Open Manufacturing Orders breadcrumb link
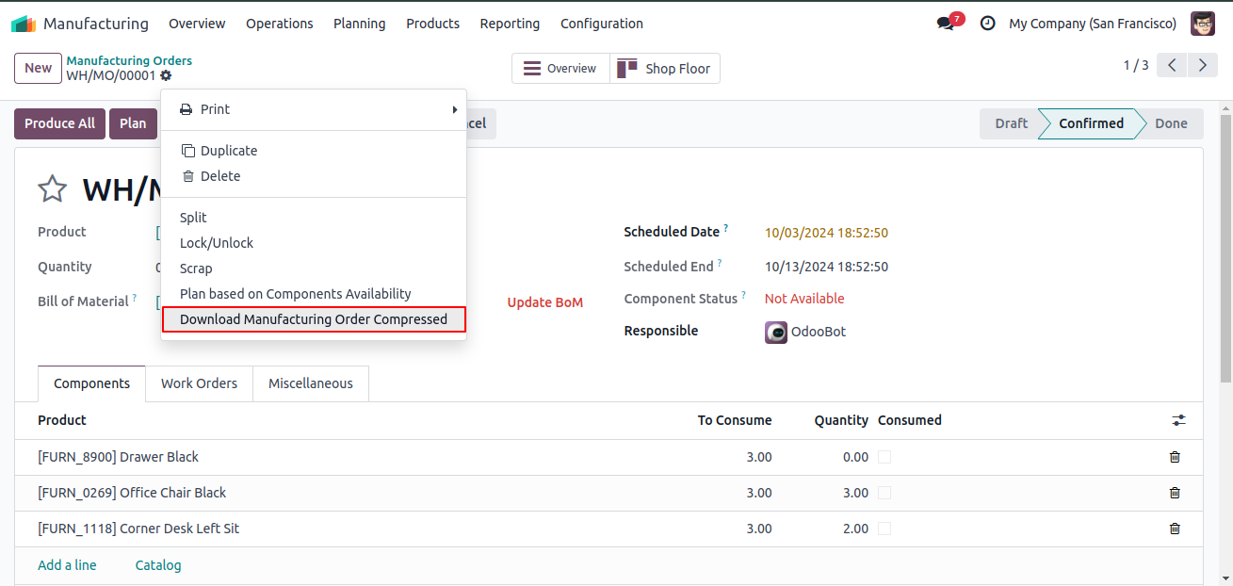1233x586 pixels. coord(129,60)
